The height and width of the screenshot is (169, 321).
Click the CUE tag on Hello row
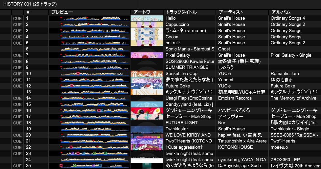click(17, 18)
